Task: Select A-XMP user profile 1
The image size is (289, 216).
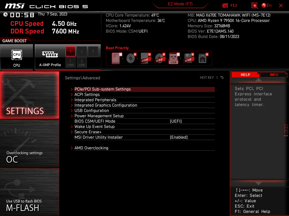Action: pyautogui.click(x=70, y=62)
